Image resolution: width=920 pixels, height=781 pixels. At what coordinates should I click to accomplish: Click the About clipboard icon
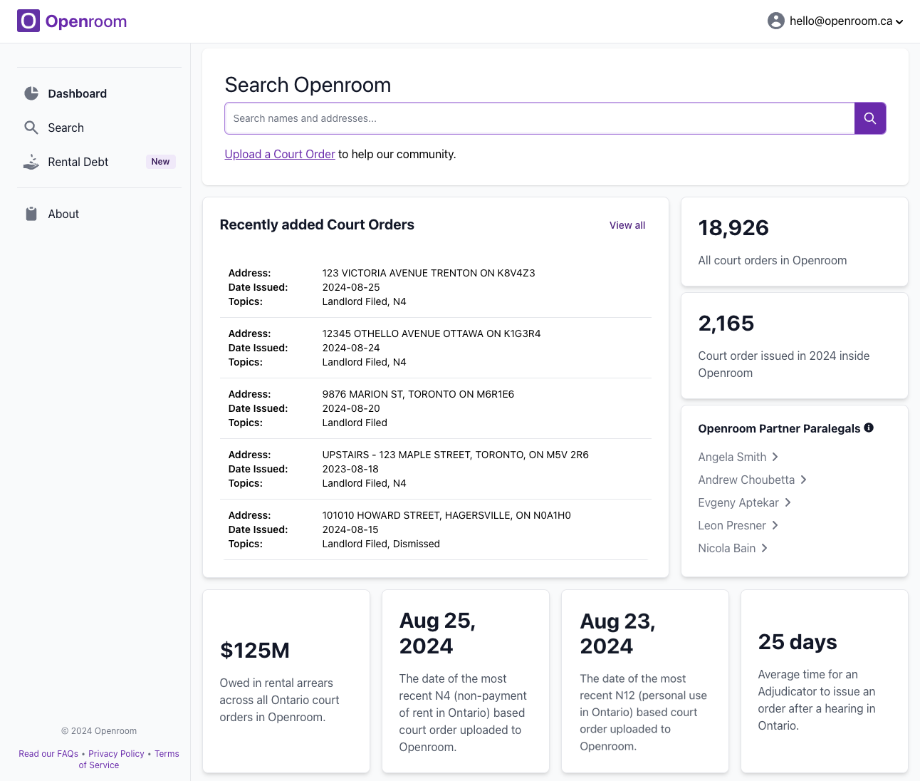(x=31, y=214)
